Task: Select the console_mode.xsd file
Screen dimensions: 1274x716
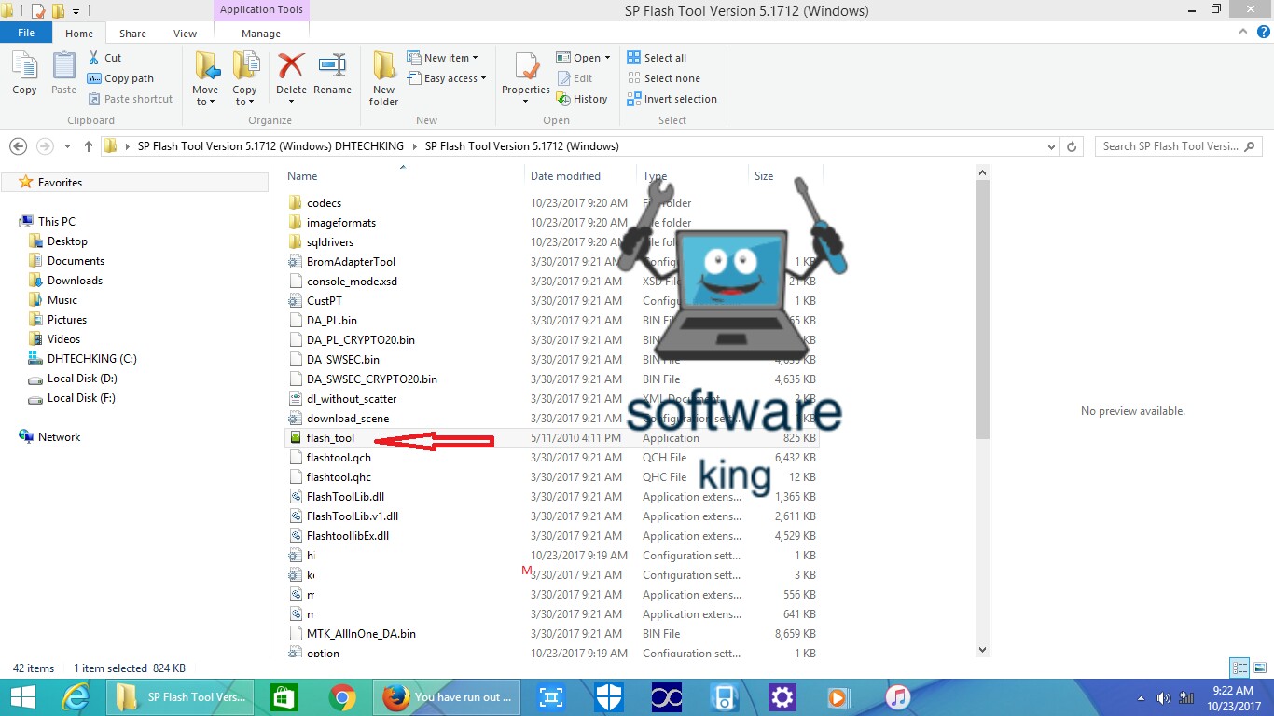Action: (352, 282)
